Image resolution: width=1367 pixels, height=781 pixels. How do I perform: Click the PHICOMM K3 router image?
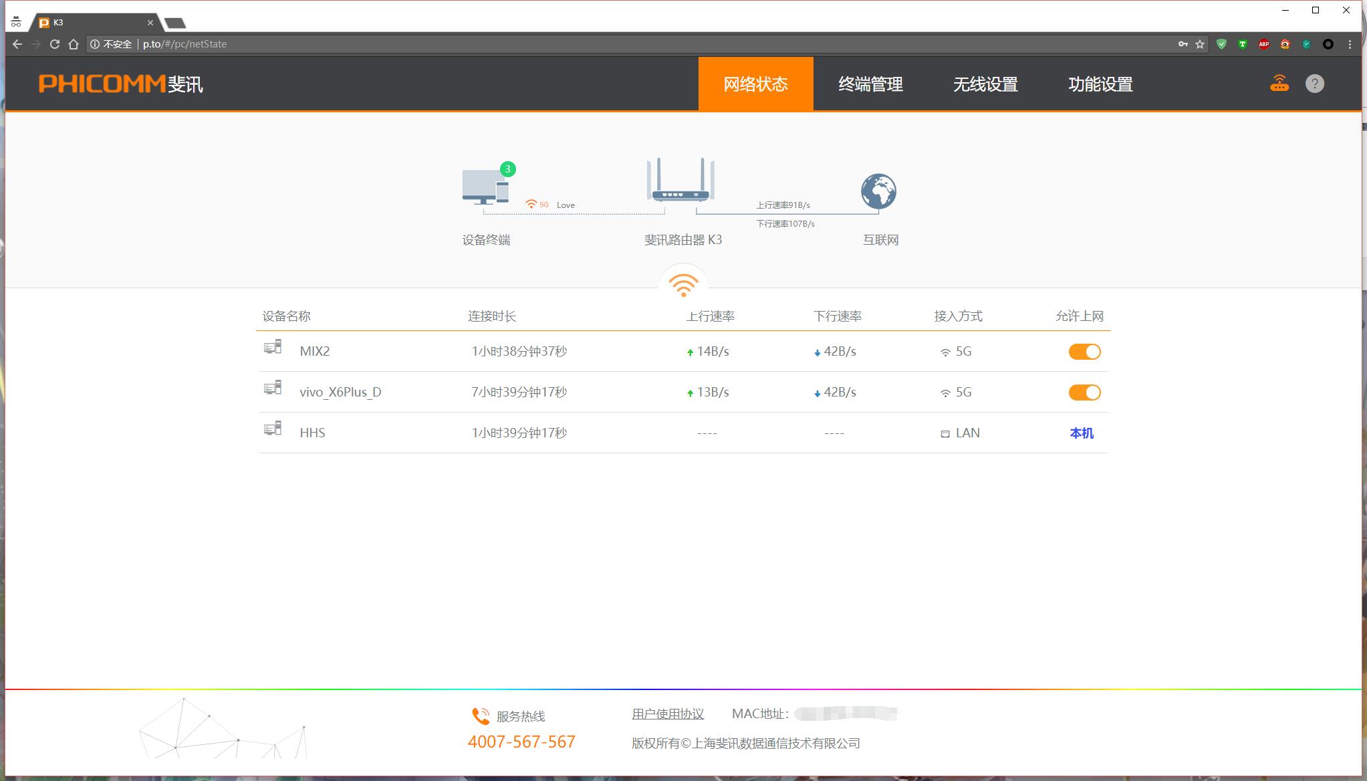pos(680,181)
